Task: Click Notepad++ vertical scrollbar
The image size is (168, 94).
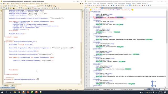Action: [x=167, y=48]
